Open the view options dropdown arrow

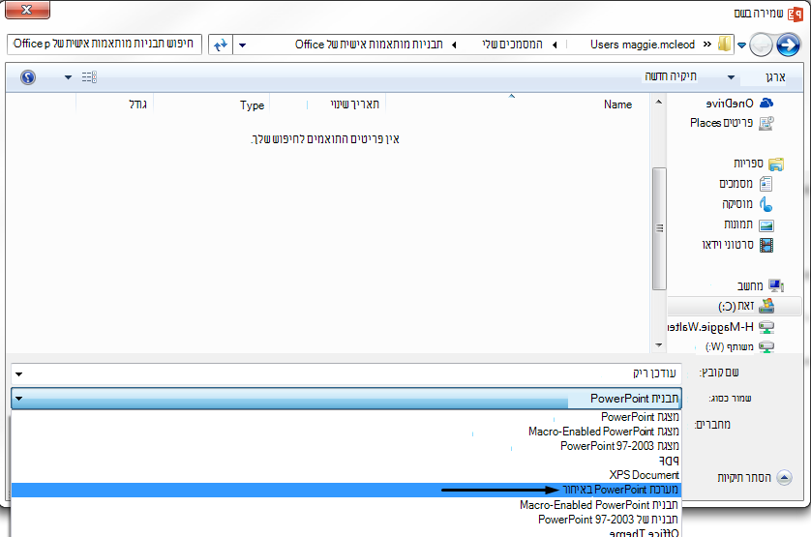click(x=68, y=77)
